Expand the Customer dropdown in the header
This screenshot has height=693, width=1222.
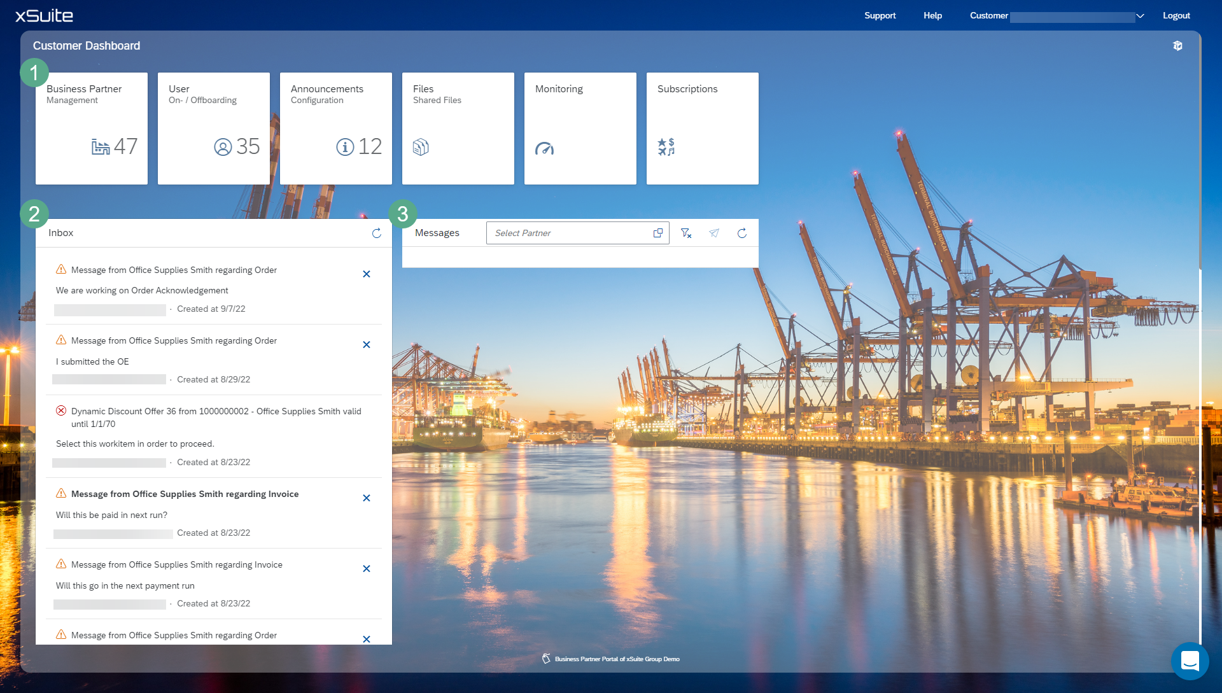click(1140, 15)
